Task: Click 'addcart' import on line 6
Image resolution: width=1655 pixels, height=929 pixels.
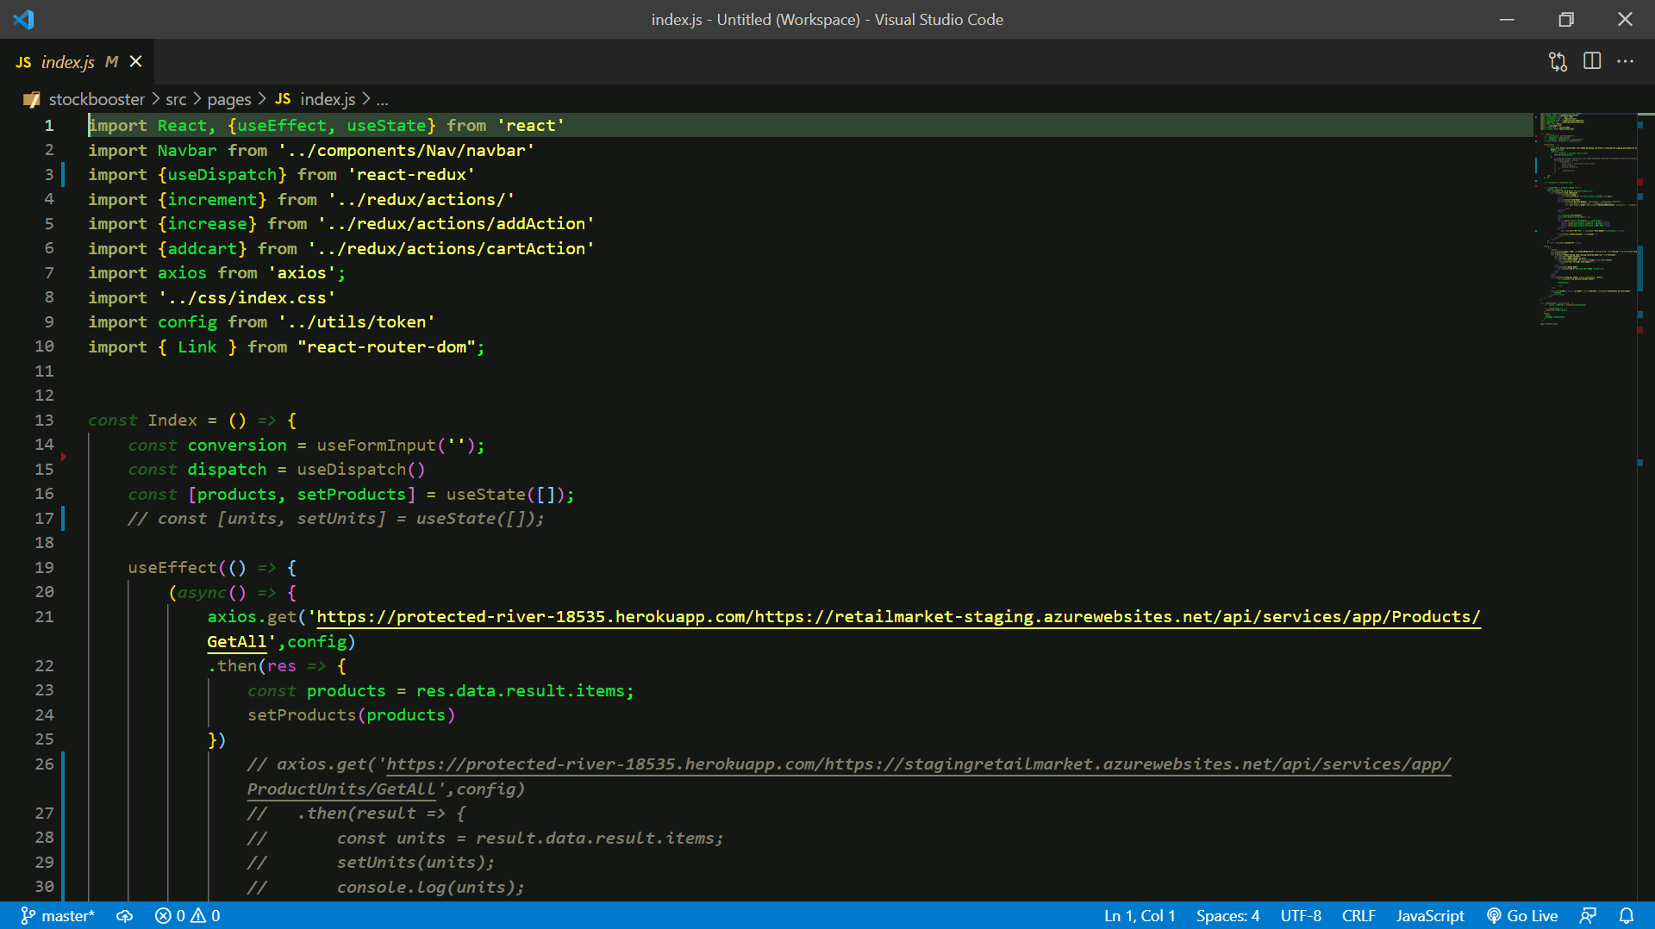Action: point(202,248)
